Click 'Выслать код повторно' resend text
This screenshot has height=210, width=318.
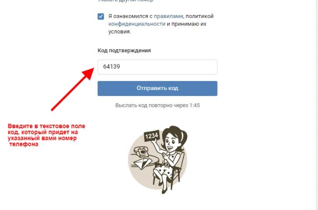click(152, 105)
